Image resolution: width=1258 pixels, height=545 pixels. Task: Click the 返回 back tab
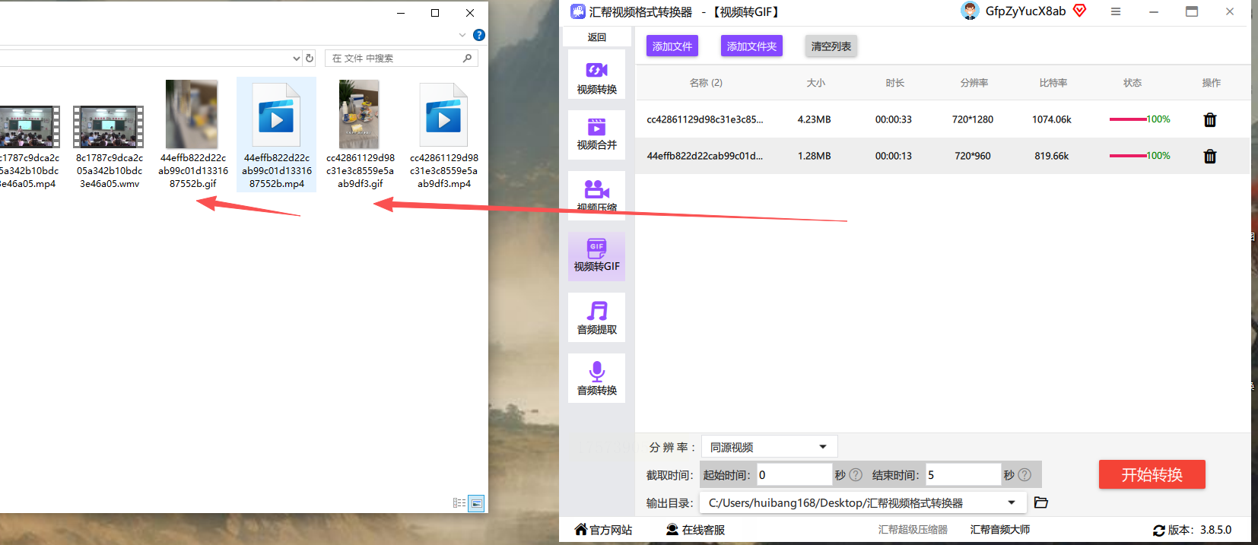(x=597, y=37)
